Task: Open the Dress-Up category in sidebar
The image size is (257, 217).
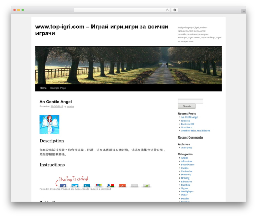Action: click(186, 175)
